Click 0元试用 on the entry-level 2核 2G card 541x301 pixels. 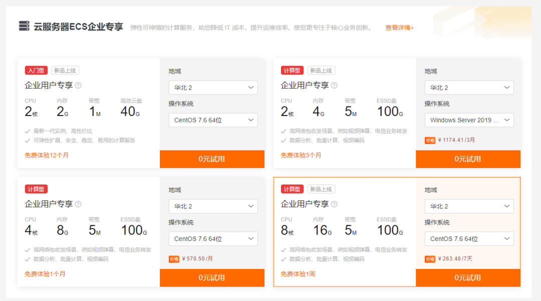212,159
